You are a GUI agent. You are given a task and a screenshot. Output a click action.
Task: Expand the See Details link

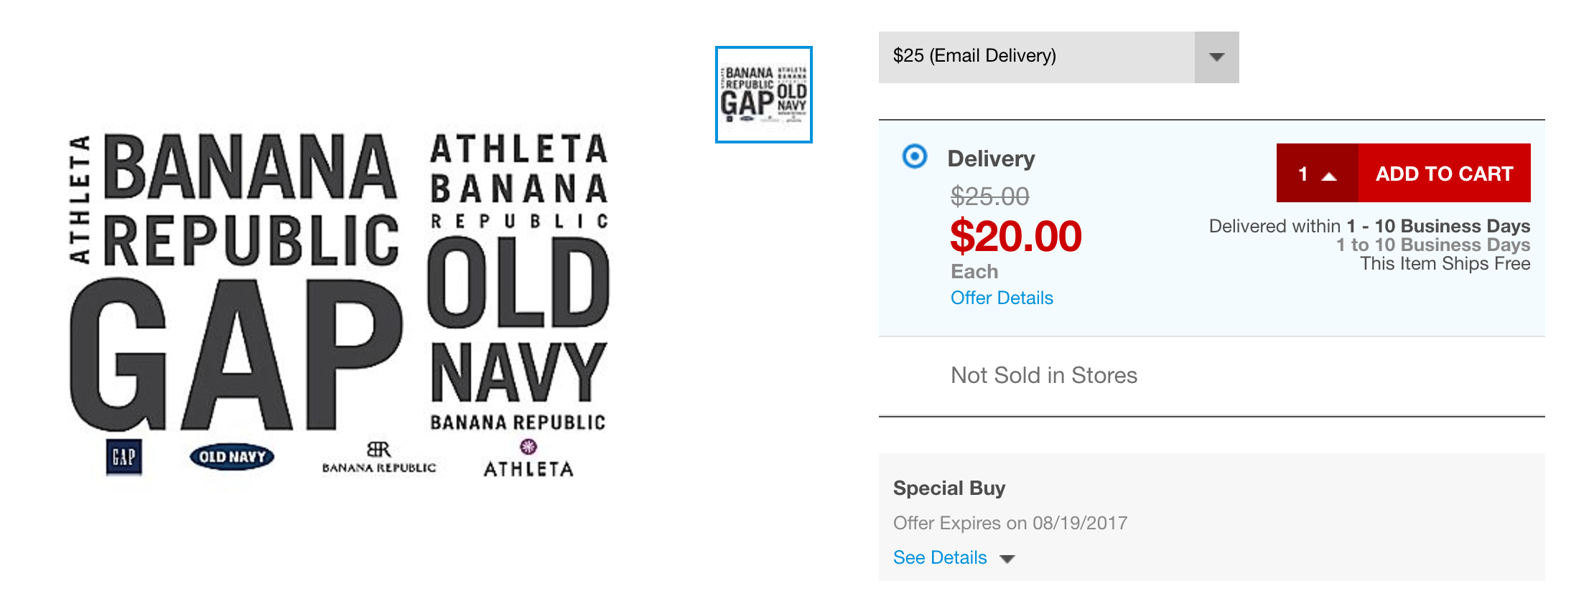940,557
